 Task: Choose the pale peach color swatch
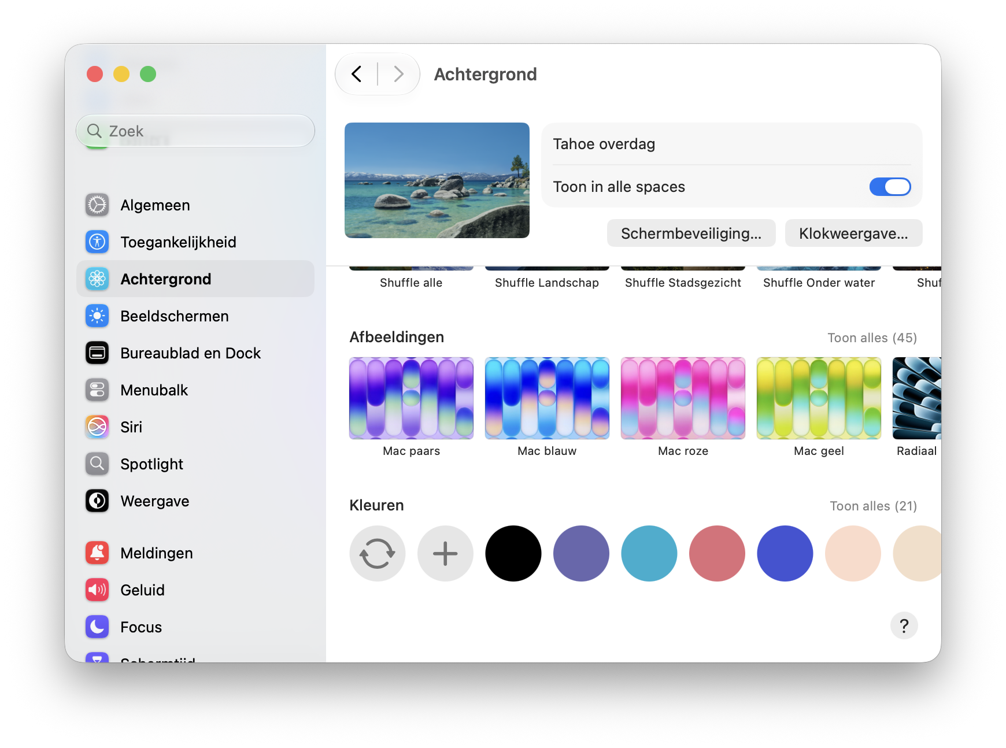click(853, 554)
